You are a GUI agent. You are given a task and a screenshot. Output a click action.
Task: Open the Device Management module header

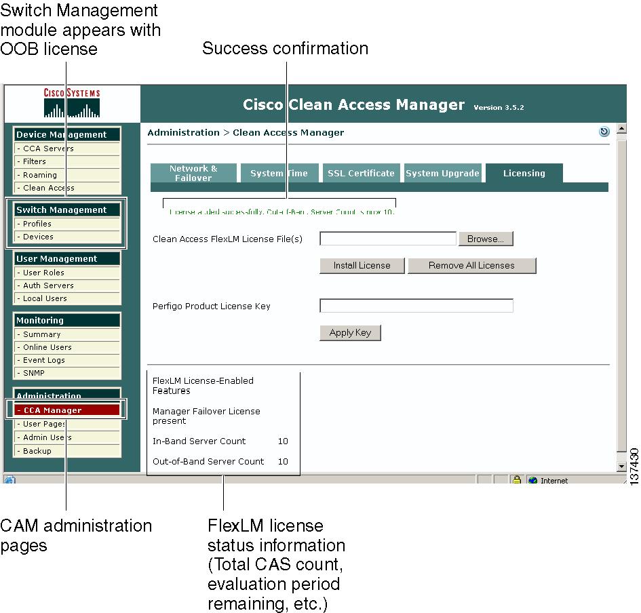67,134
